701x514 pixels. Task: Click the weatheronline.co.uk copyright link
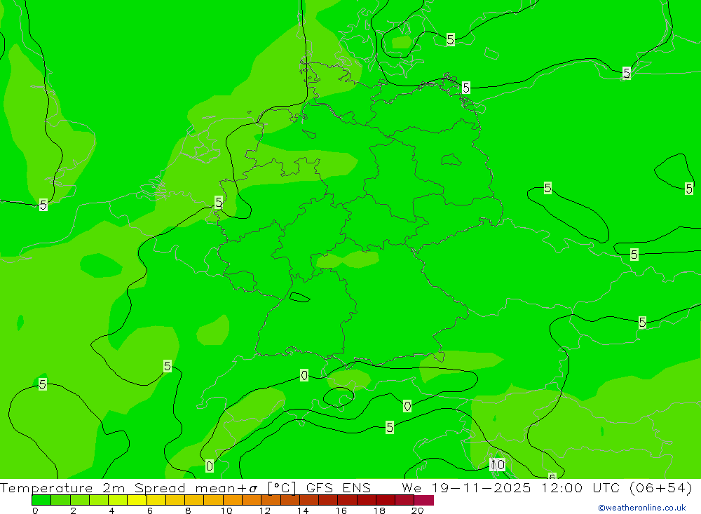(x=642, y=508)
